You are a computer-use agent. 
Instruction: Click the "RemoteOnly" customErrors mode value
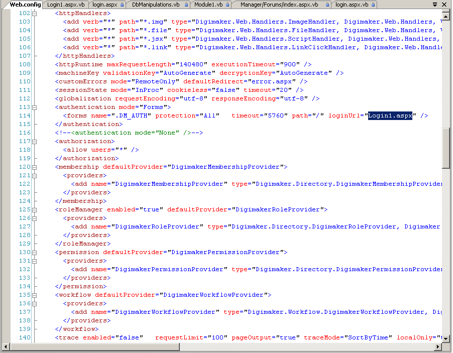[155, 81]
